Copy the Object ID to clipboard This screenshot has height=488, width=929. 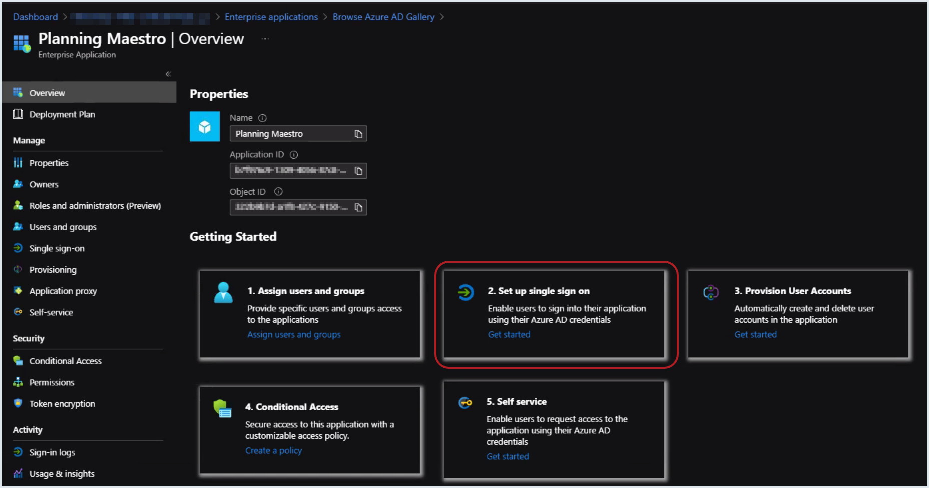[x=358, y=207]
